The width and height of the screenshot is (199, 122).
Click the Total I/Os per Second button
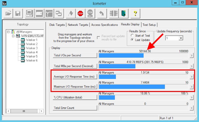(x=75, y=55)
